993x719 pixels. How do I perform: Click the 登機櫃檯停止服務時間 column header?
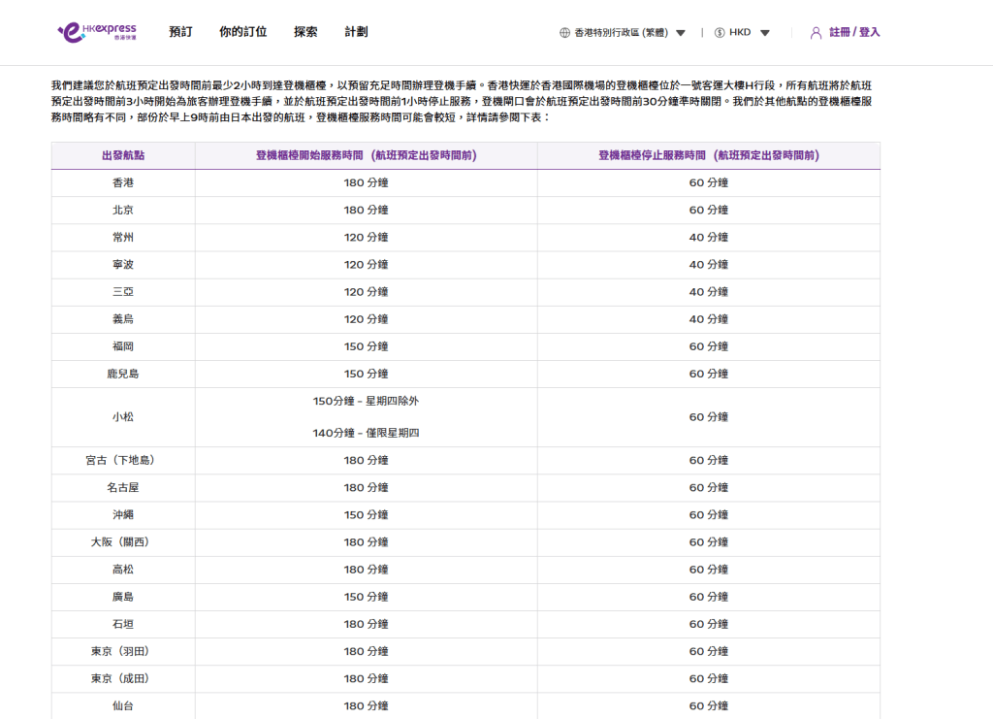(709, 155)
